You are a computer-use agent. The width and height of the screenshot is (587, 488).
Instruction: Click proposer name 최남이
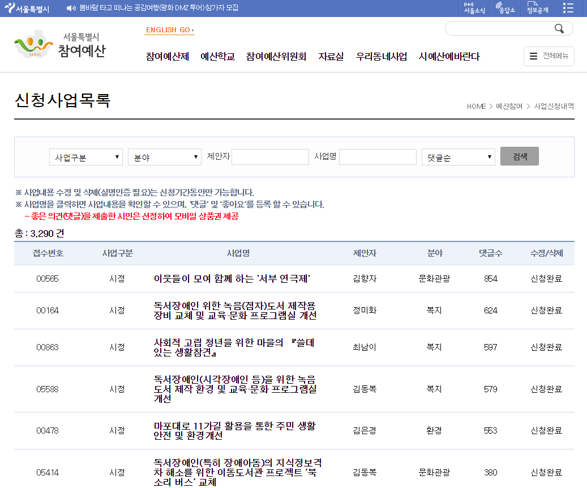[365, 347]
